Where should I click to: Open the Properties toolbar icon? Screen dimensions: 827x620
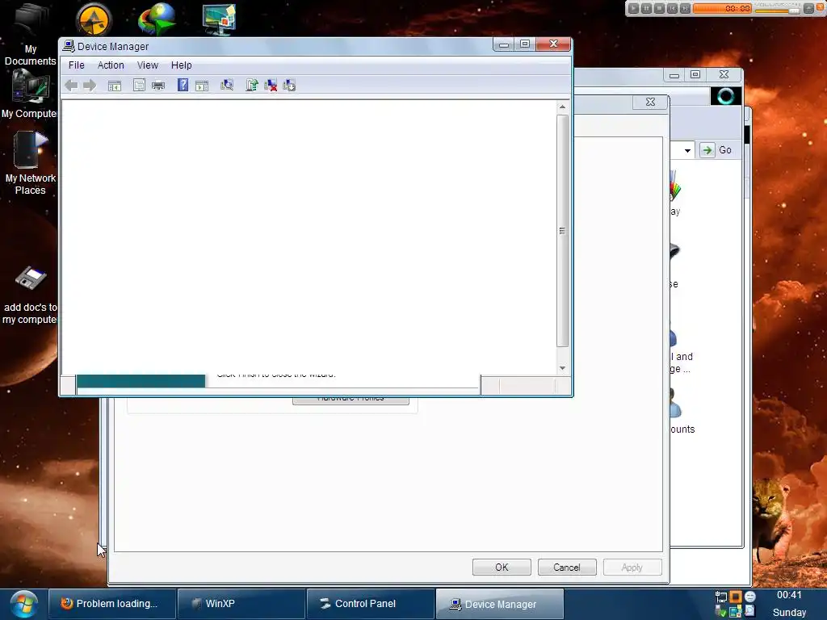pos(139,85)
